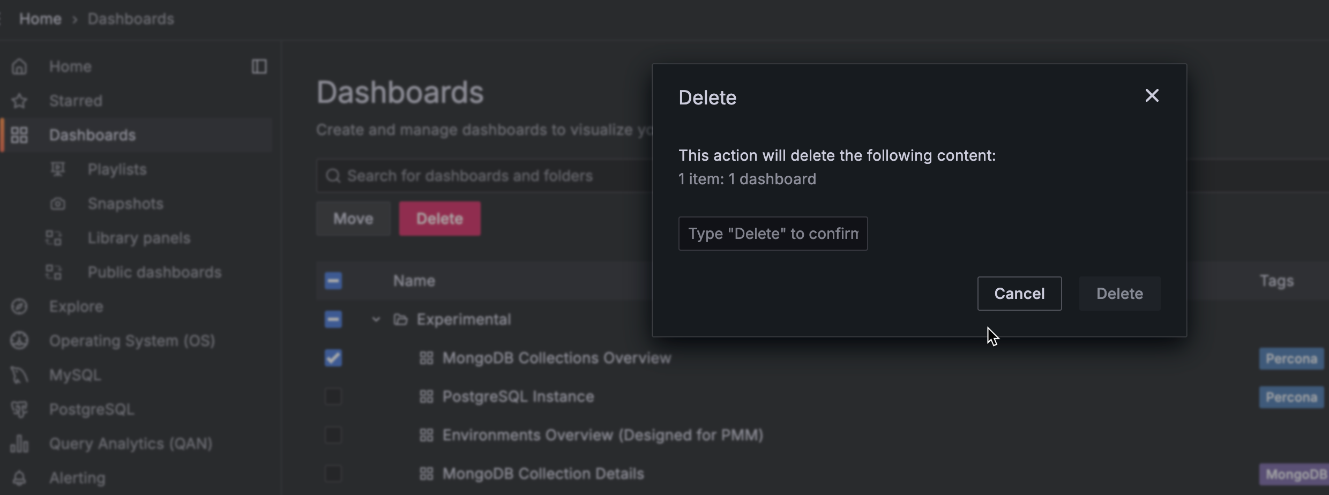The width and height of the screenshot is (1329, 495).
Task: Uncheck MongoDB Collections Overview checkbox
Action: click(333, 358)
